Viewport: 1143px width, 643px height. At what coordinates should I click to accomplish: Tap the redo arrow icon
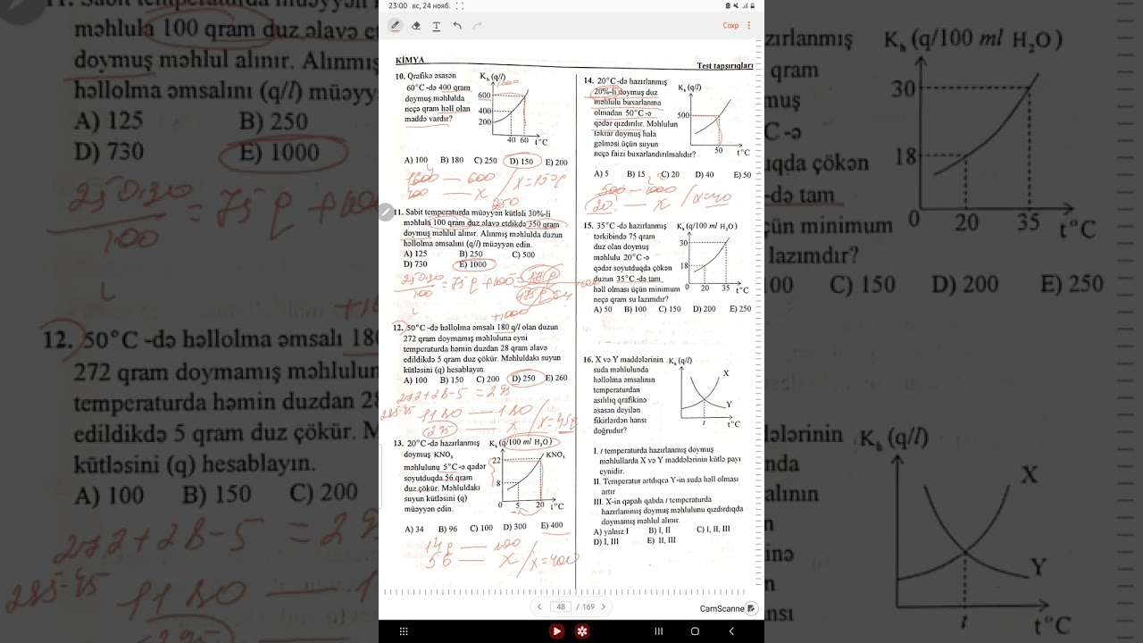click(478, 26)
